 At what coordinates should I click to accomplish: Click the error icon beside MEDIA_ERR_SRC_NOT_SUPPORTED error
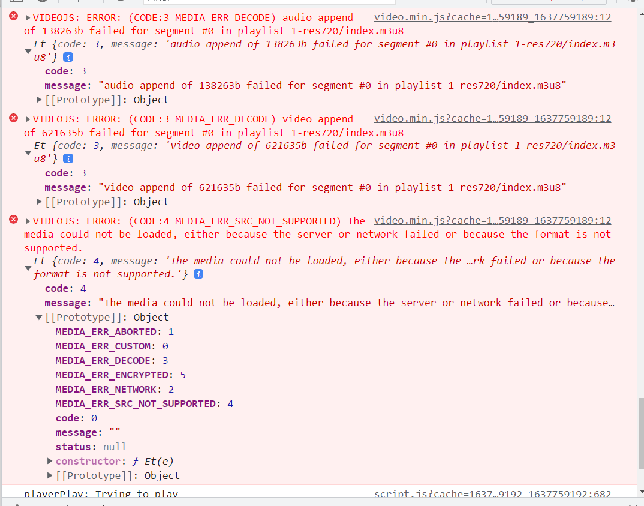(14, 220)
